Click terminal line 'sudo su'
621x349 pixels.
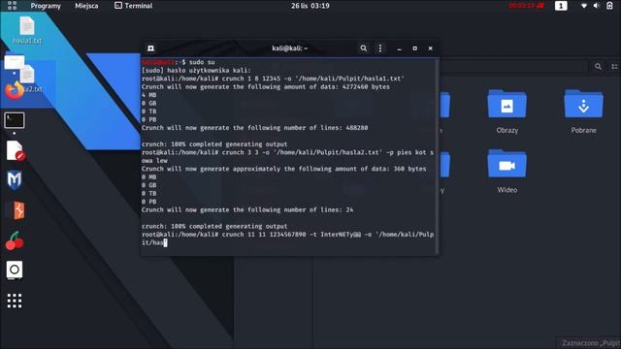click(202, 62)
